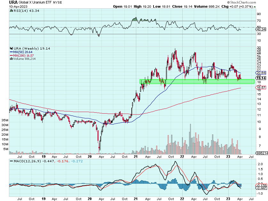Click year 23 on the price chart's time axis
268x201 pixels.
228,157
